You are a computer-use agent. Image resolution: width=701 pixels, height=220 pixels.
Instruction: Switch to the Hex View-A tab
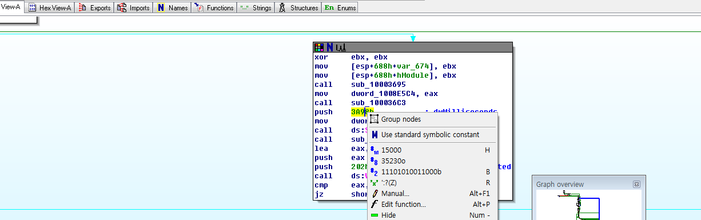click(50, 8)
